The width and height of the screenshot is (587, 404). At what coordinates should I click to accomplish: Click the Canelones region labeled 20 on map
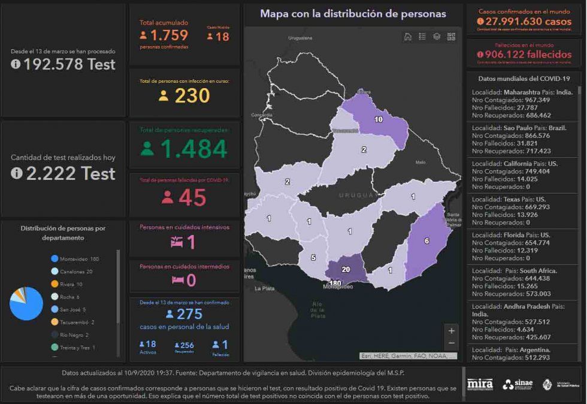pyautogui.click(x=345, y=269)
